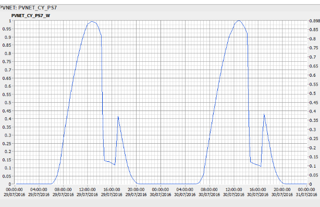The height and width of the screenshot is (207, 320).
Task: Click the left axis top value 1
Action: coord(10,21)
